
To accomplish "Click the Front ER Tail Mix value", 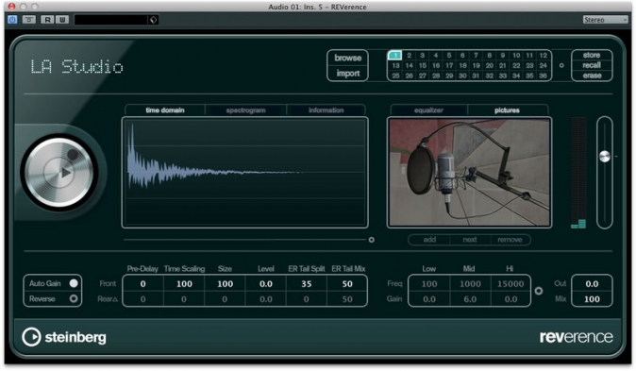I will click(347, 284).
